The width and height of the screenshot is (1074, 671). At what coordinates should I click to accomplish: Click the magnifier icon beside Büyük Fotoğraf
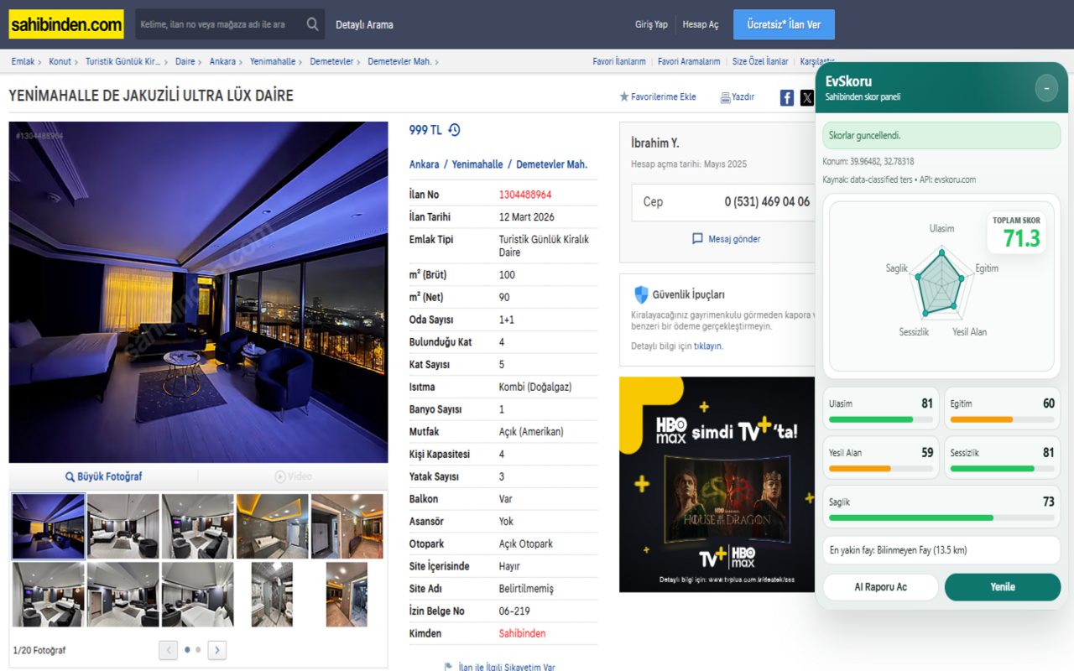pos(70,476)
